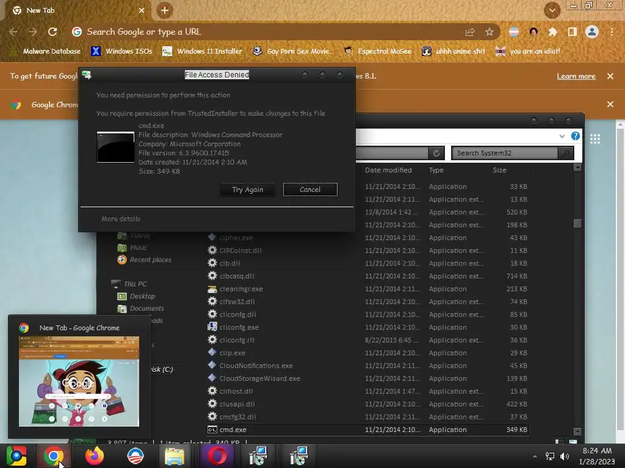Dismiss the Google Chrome default browser bar

610,104
